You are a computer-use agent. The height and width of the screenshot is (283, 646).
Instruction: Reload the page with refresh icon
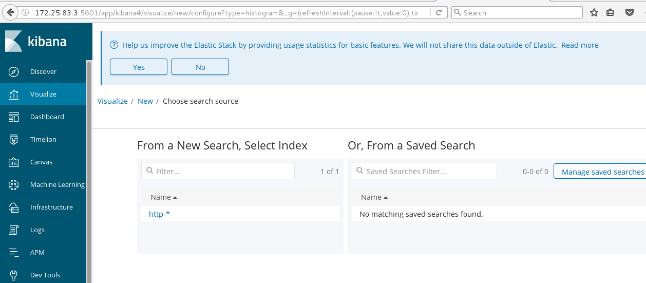click(438, 12)
